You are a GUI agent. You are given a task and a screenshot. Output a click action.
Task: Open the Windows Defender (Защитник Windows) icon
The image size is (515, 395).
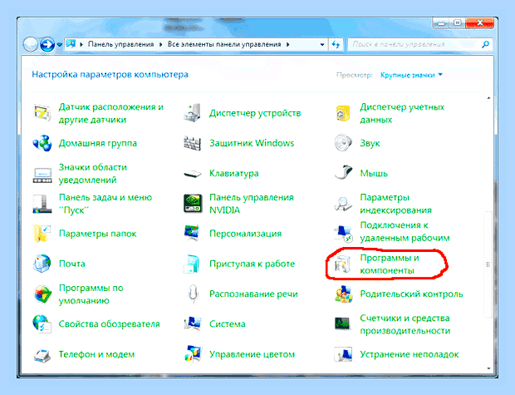pyautogui.click(x=193, y=143)
